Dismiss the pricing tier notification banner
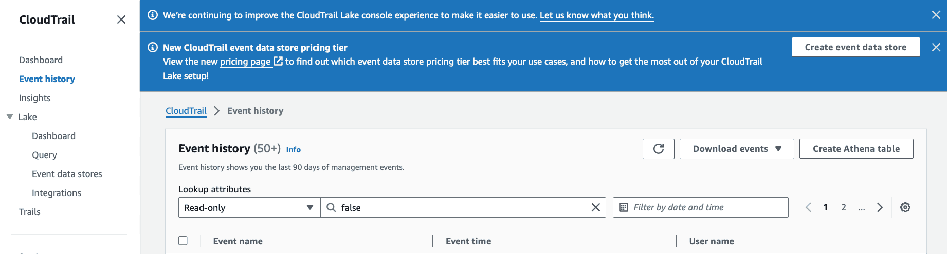 pos(936,47)
